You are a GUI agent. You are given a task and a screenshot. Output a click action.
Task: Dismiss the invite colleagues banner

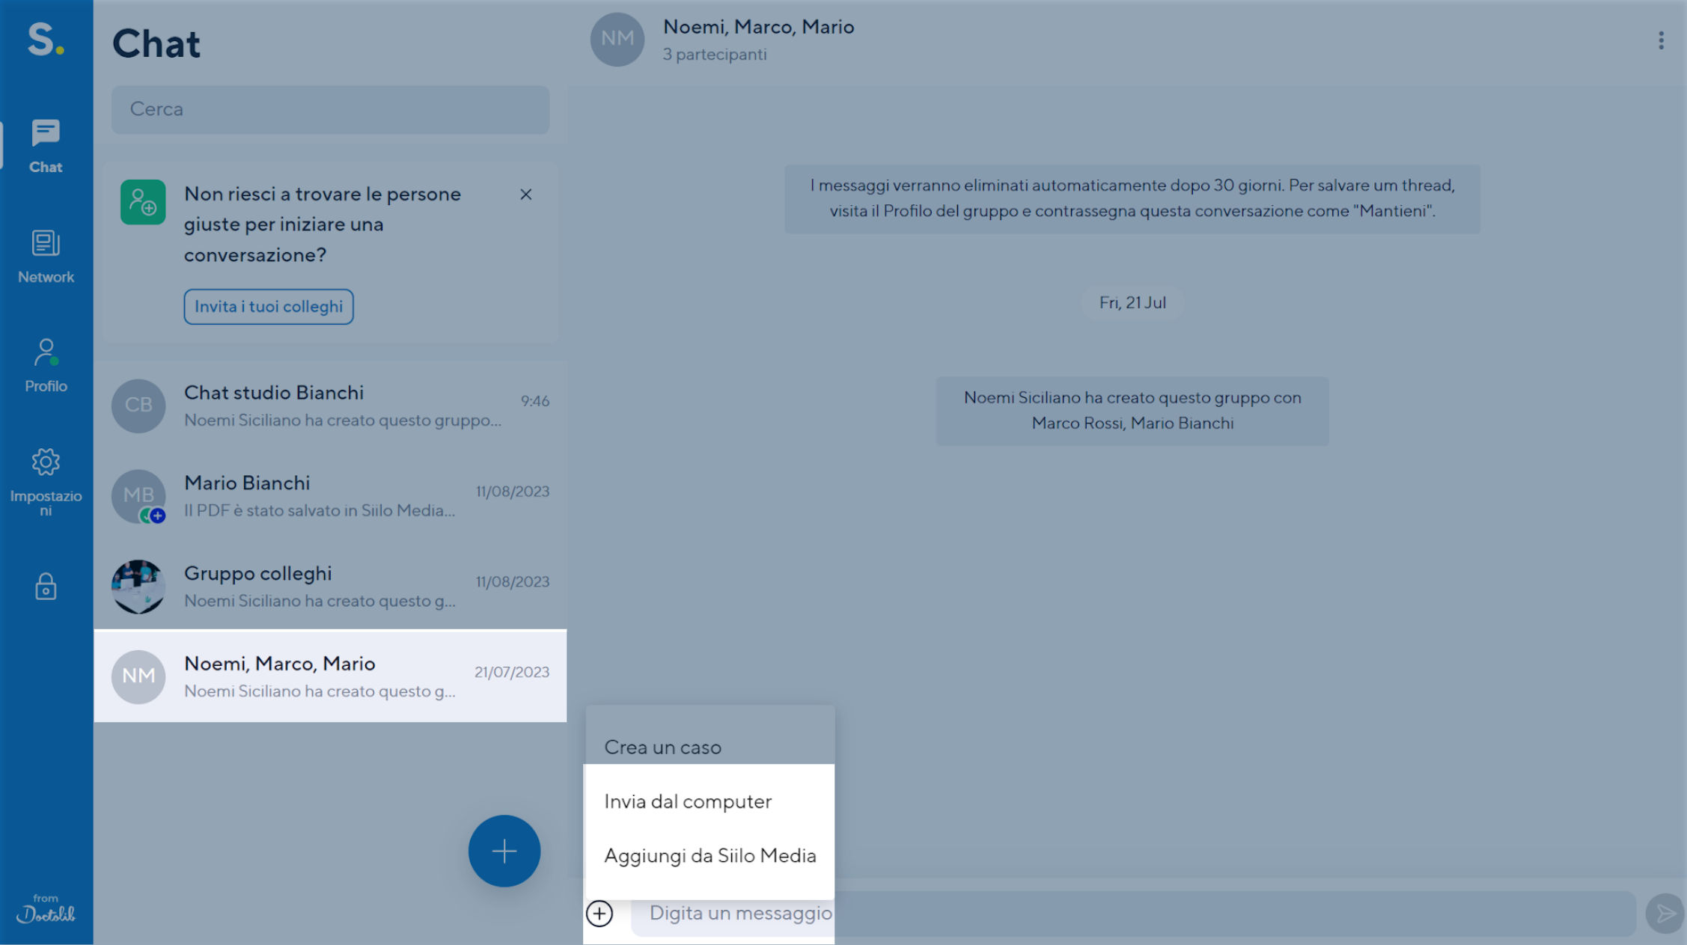526,195
